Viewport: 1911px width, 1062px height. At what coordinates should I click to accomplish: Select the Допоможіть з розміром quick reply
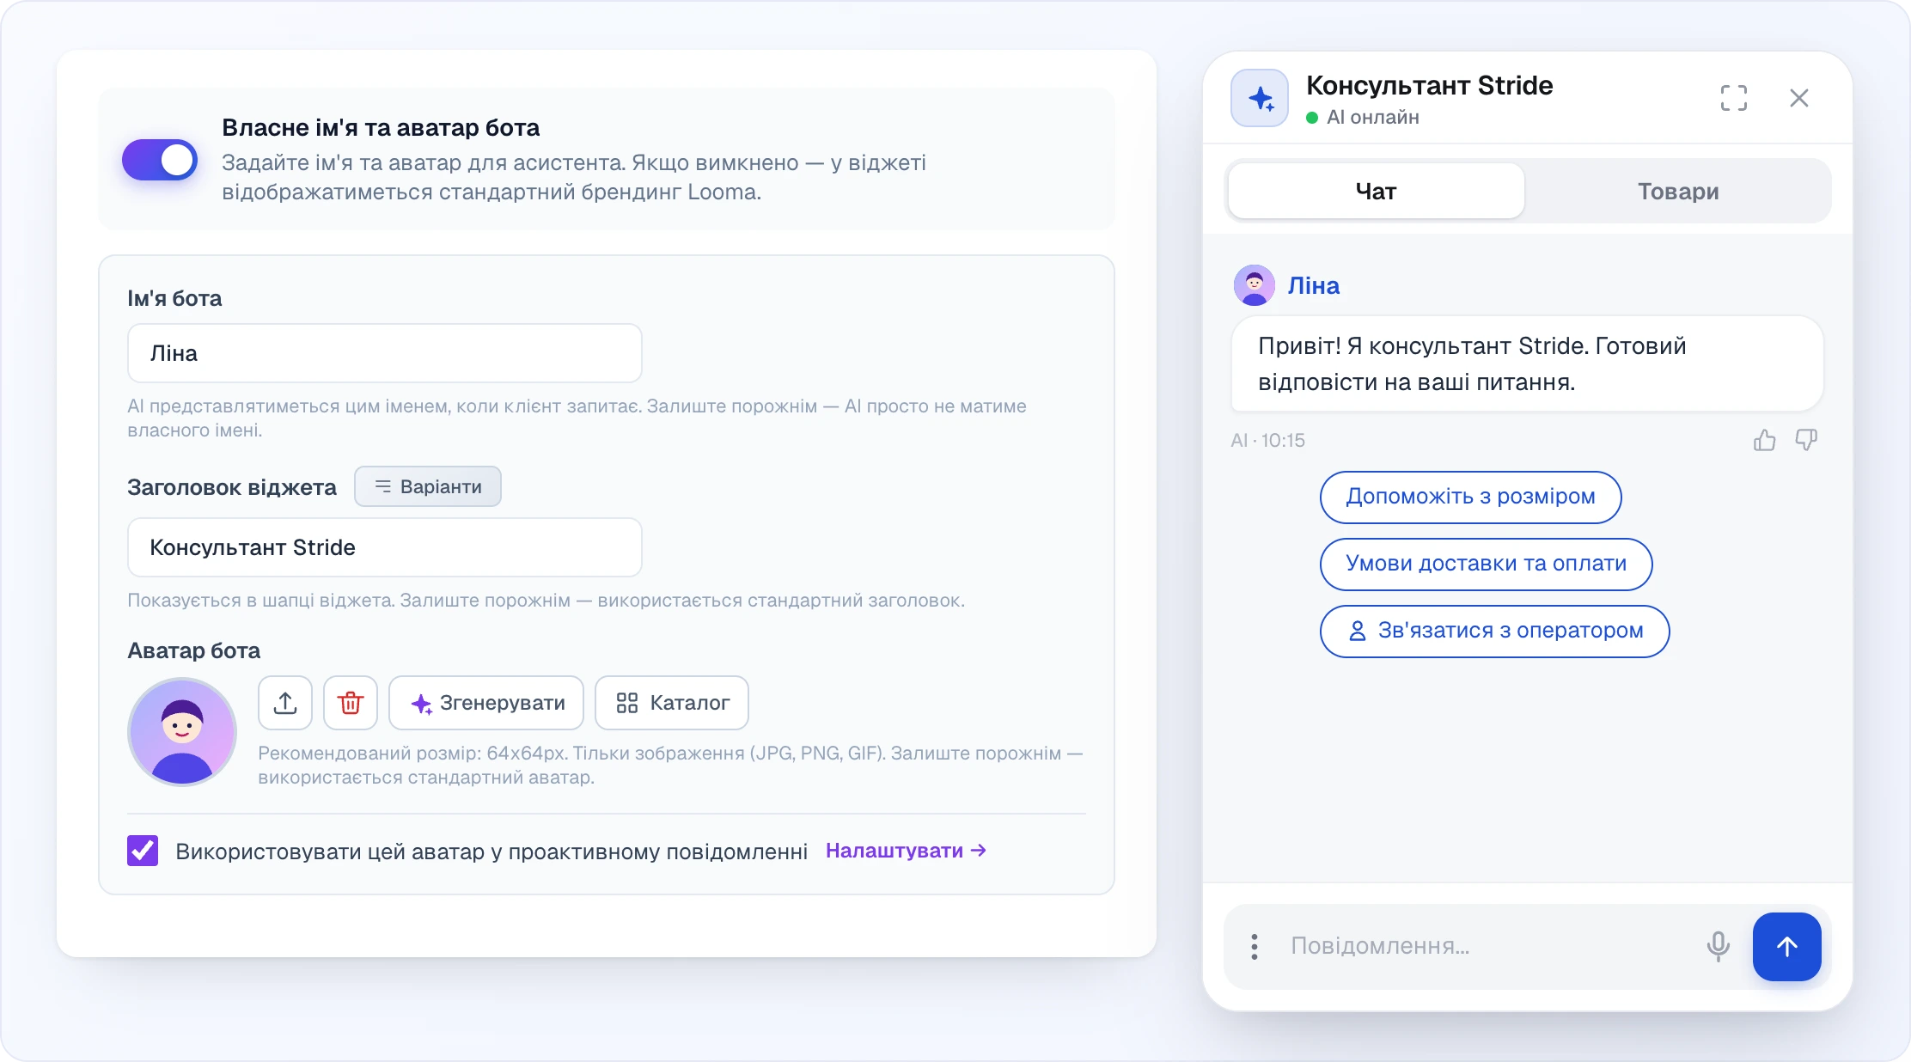(x=1470, y=497)
